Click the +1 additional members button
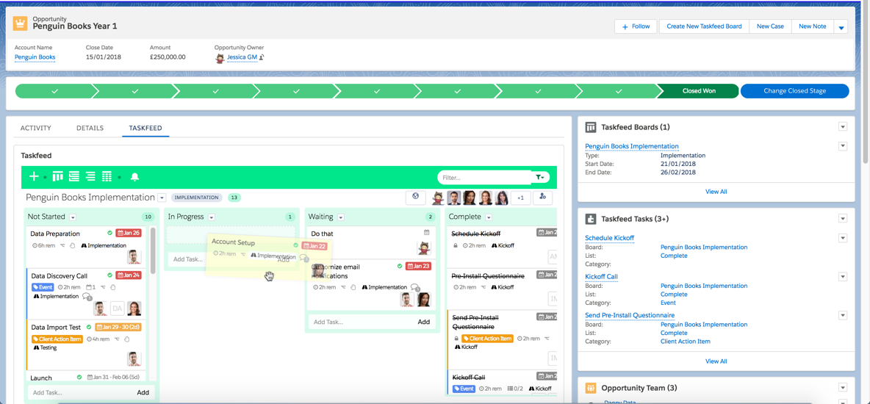 pos(520,197)
